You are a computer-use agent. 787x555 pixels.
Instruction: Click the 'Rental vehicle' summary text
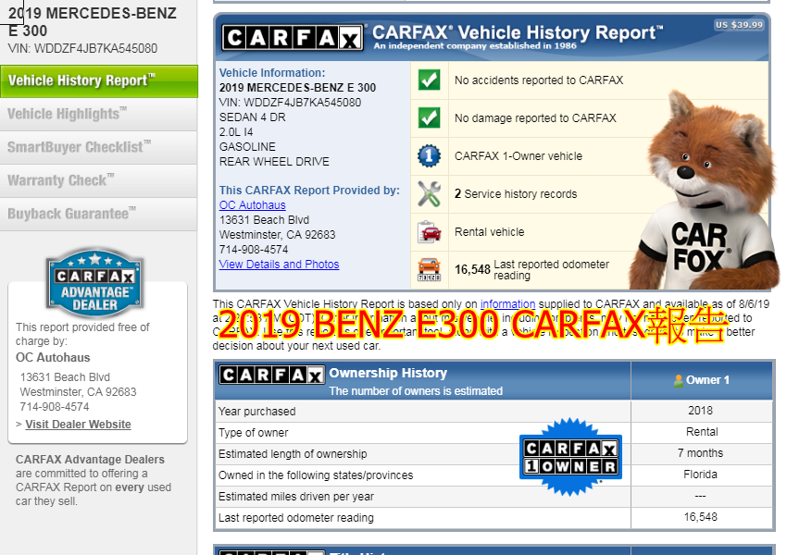(490, 232)
